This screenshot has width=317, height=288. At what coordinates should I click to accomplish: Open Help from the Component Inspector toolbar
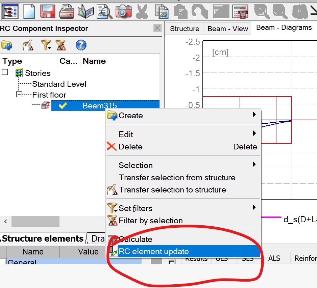coord(80,45)
